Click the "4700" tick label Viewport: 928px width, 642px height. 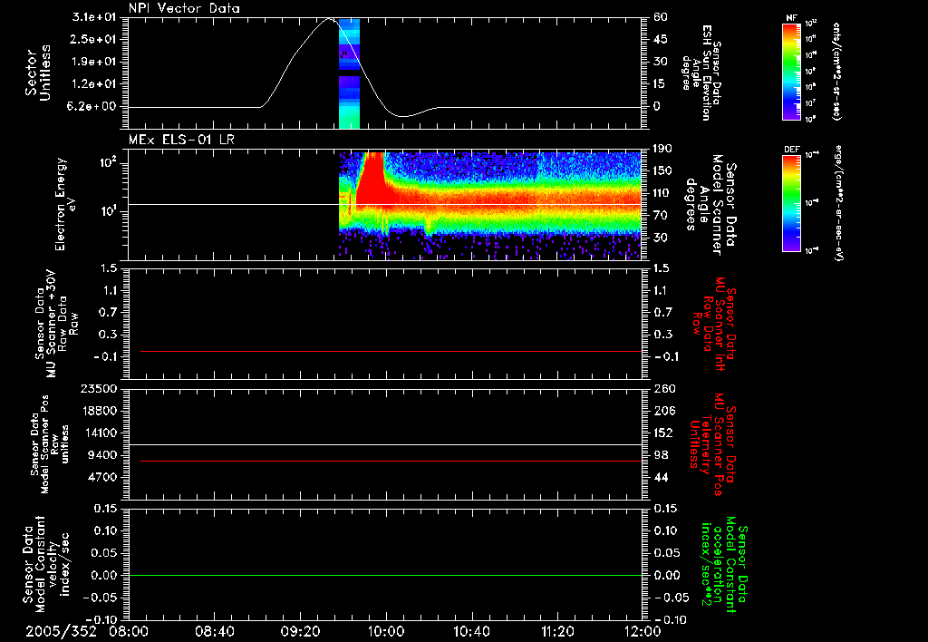[x=102, y=477]
